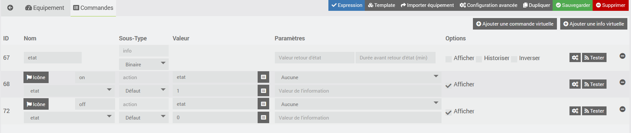The image size is (631, 133).
Task: Uncheck Afficher for the on command
Action: click(x=448, y=86)
